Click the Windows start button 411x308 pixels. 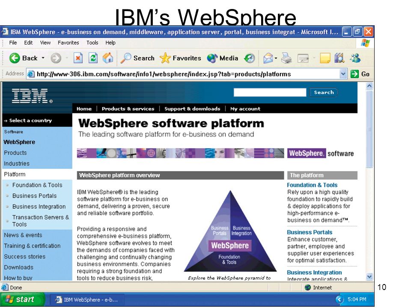pos(22,299)
